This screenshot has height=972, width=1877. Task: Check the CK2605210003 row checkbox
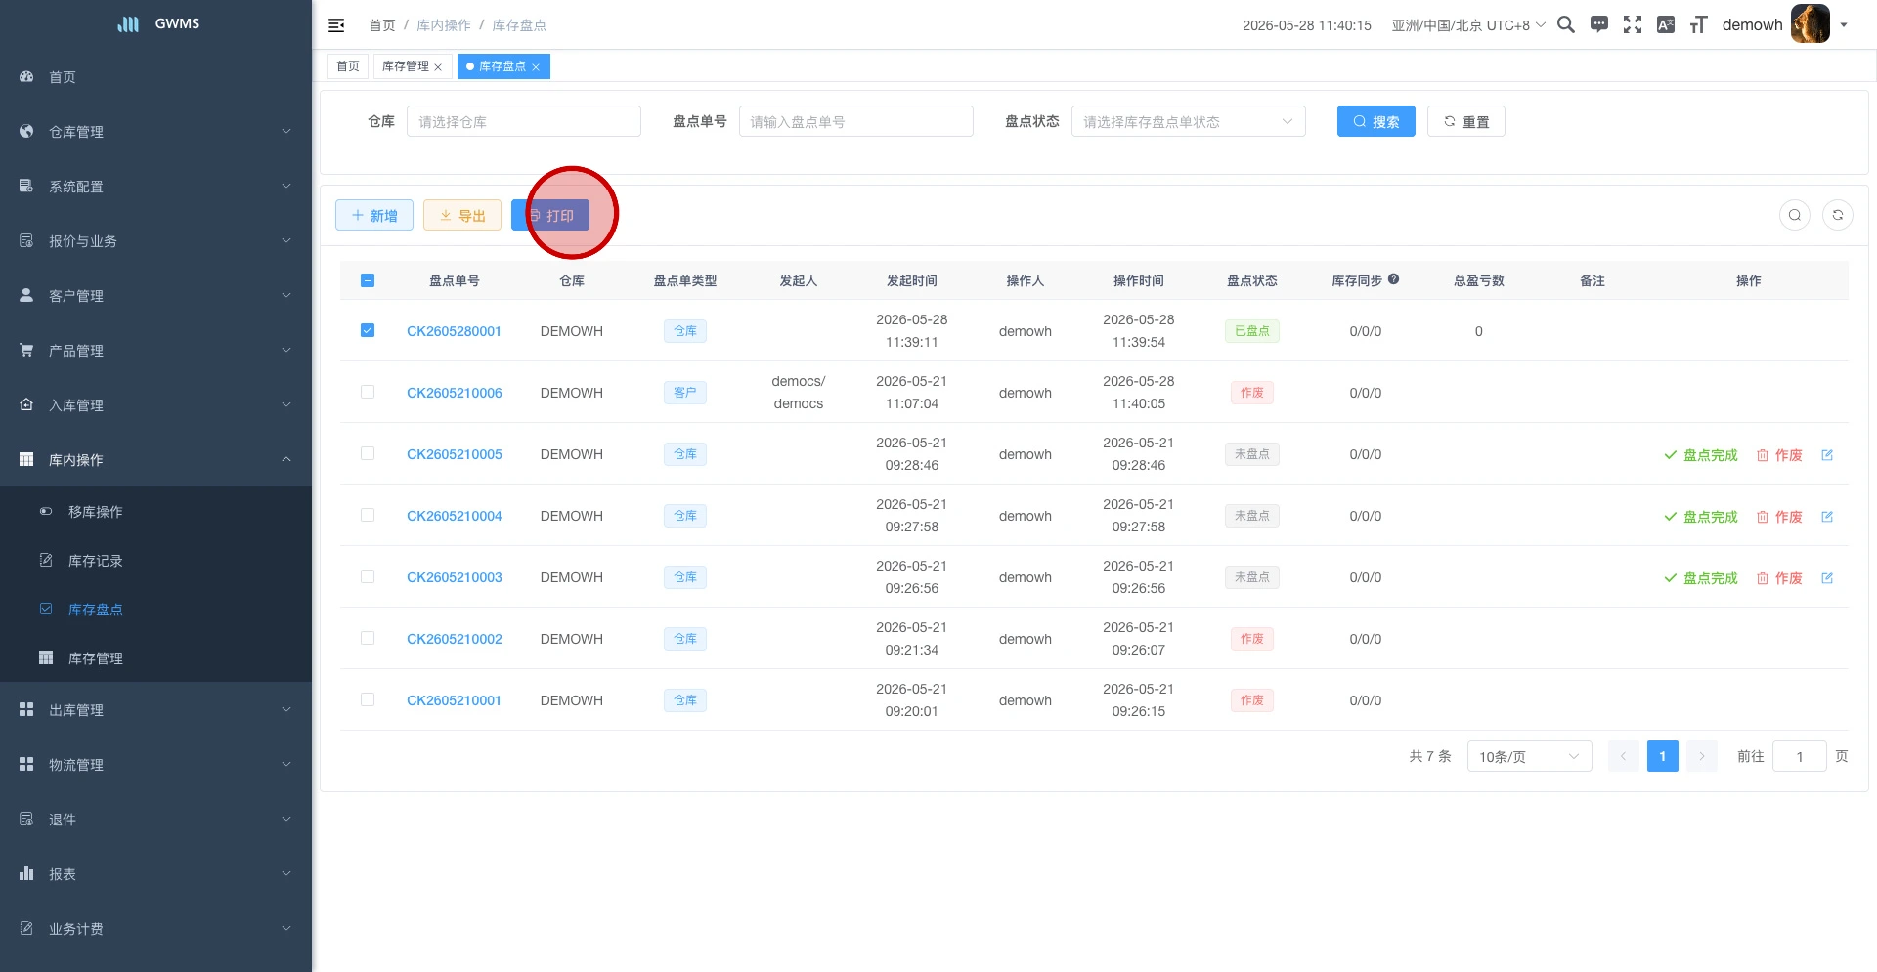(x=368, y=576)
